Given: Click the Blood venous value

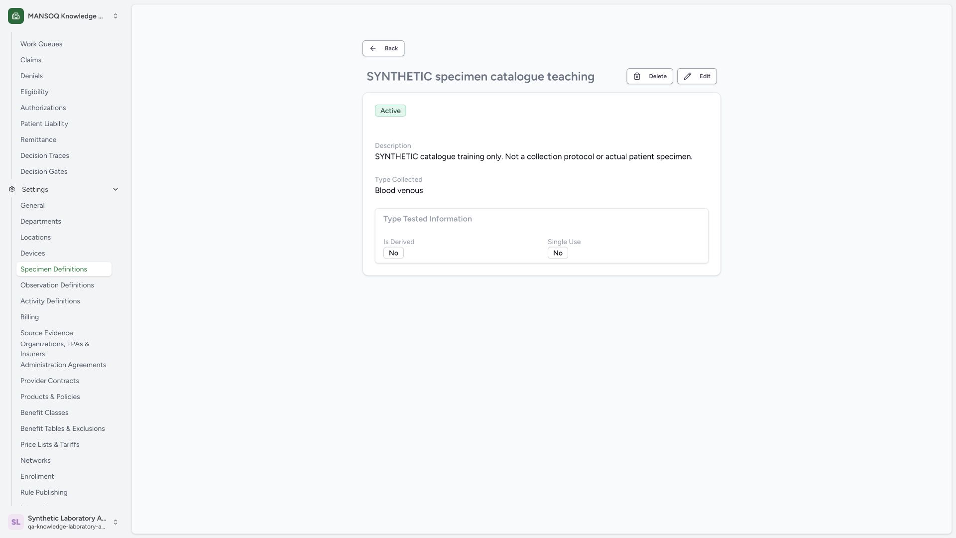Looking at the screenshot, I should [x=399, y=190].
